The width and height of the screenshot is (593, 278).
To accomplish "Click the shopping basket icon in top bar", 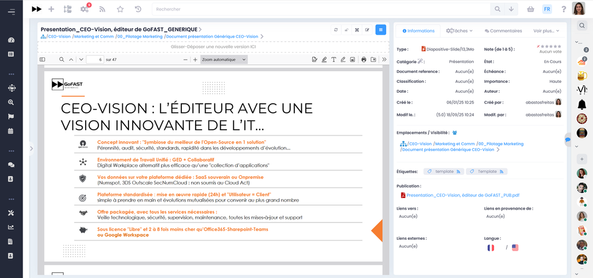I will (x=530, y=9).
